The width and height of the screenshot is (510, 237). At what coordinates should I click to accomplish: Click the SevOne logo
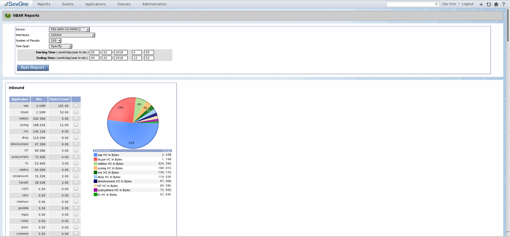click(17, 4)
